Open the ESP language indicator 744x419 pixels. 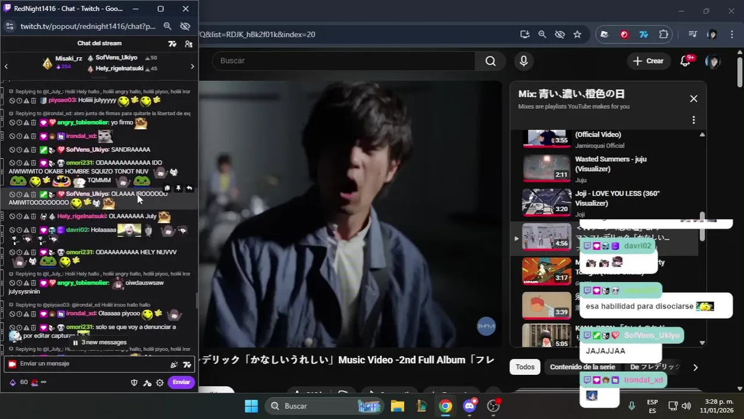click(x=653, y=406)
